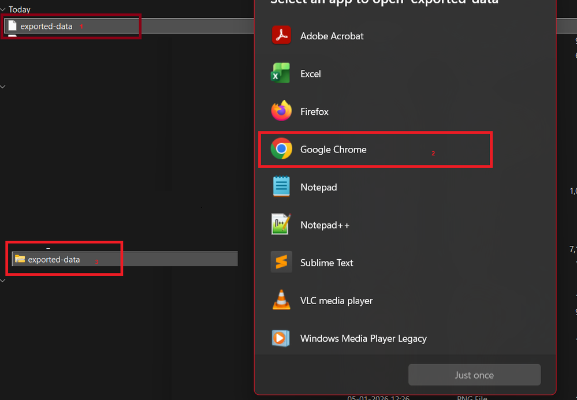Select Notepad++ to open exported-data
This screenshot has height=400, width=577.
point(405,225)
